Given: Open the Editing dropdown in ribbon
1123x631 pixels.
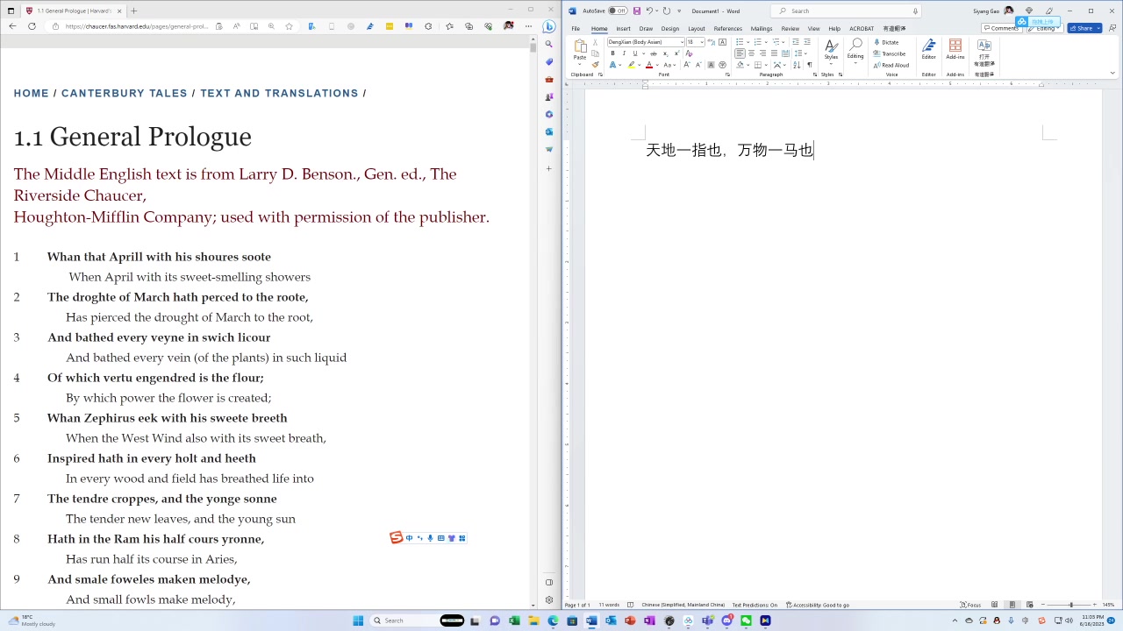Looking at the screenshot, I should click(x=855, y=51).
